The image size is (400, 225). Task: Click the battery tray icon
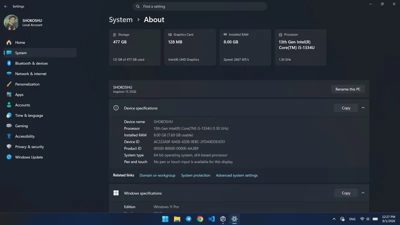point(375,219)
